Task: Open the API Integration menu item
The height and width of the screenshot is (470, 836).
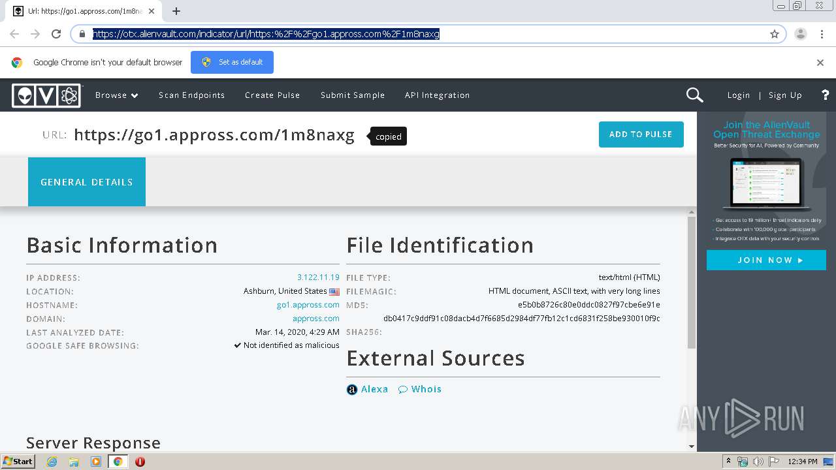Action: [x=437, y=95]
